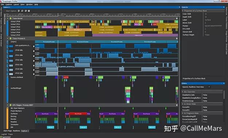This screenshot has height=138, width=228.
Task: Click the green Trace Process 0 status icon
Action: pyautogui.click(x=11, y=38)
